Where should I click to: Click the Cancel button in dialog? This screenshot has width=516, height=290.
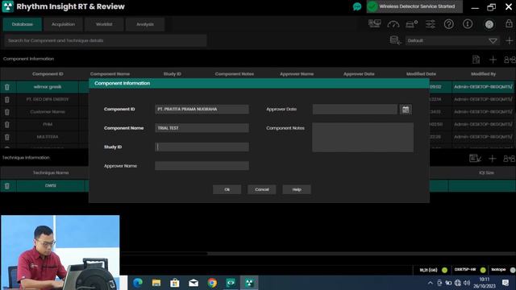pos(261,189)
